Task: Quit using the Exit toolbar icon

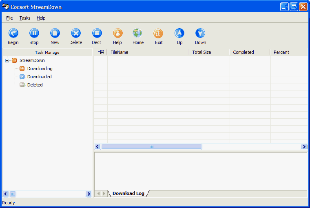Action: coord(158,33)
